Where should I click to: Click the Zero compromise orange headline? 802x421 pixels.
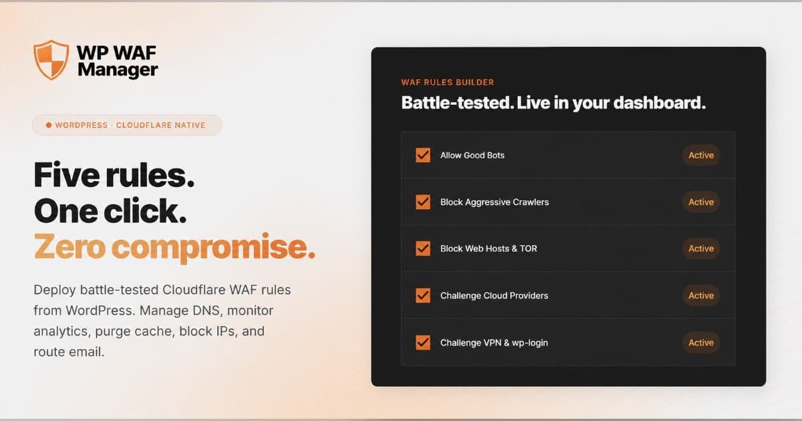pyautogui.click(x=174, y=247)
